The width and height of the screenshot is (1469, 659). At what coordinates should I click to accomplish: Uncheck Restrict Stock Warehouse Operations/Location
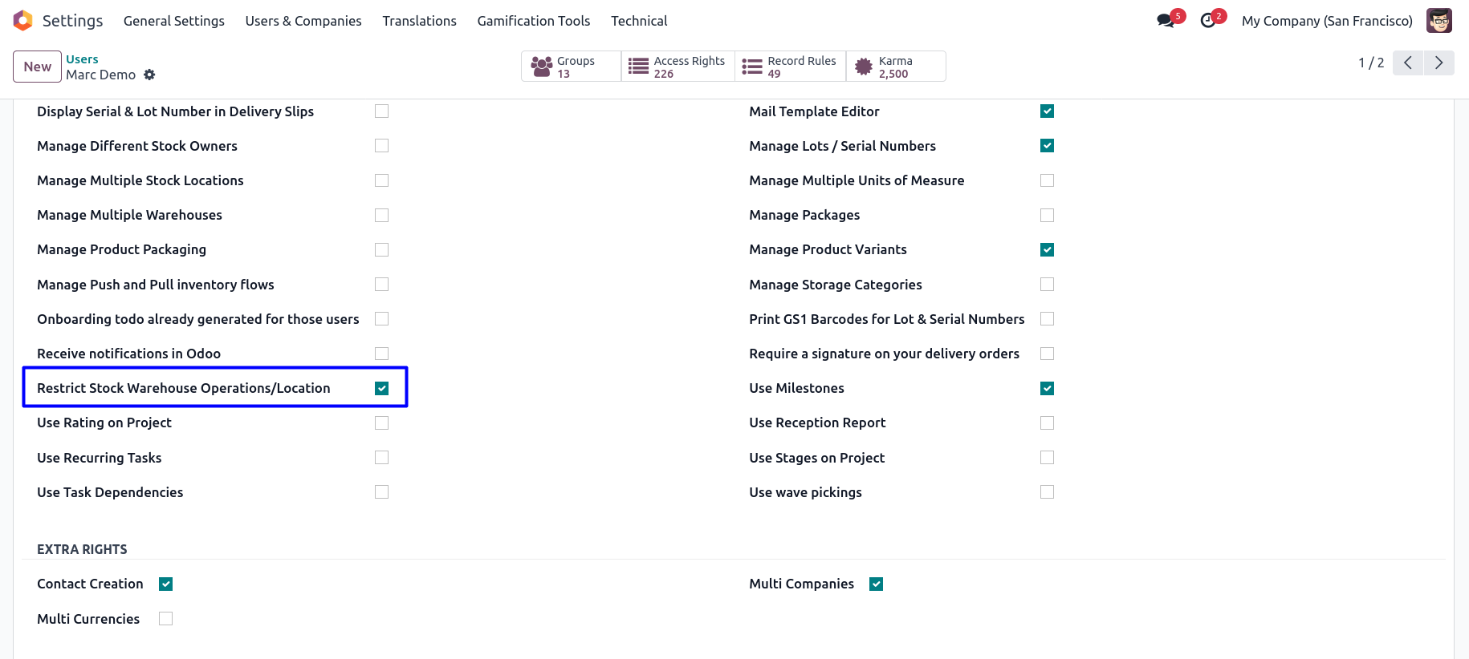pyautogui.click(x=381, y=388)
